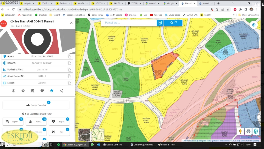Copy the Kadastro Alan value
The image size is (264, 149).
[69, 70]
